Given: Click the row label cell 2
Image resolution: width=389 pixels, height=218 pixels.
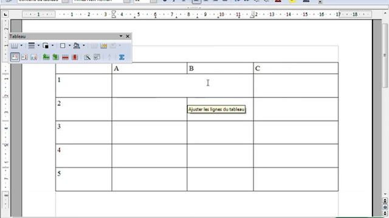Looking at the screenshot, I should [x=84, y=109].
